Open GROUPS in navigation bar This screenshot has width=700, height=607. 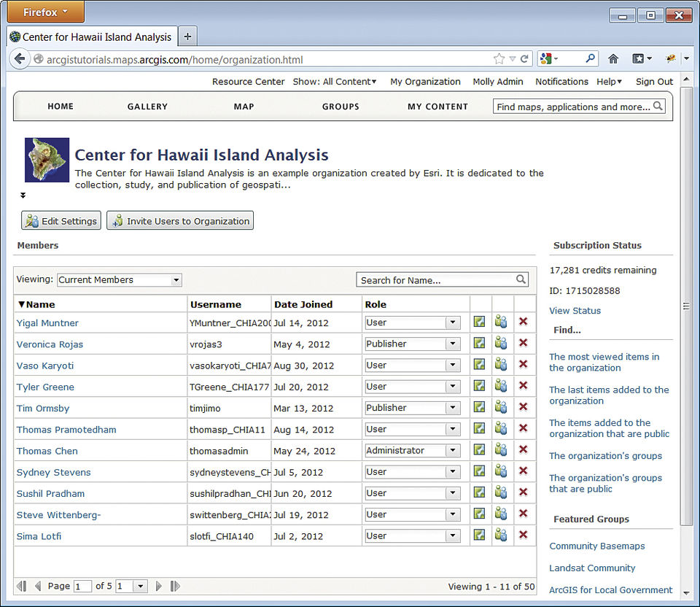pos(341,107)
